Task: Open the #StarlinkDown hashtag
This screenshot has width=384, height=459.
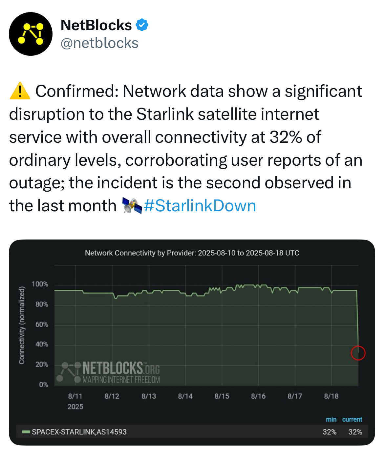Action: (200, 206)
